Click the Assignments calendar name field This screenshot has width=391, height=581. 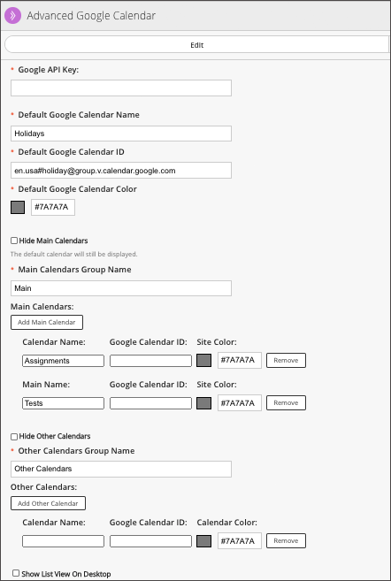[64, 361]
